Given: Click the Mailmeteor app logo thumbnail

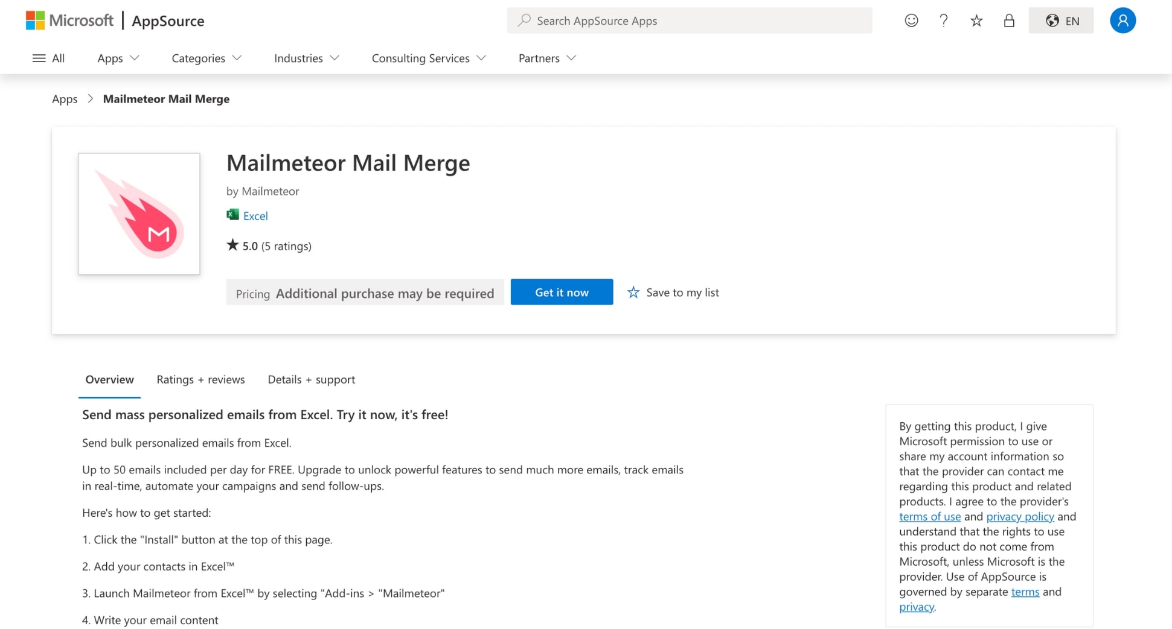Looking at the screenshot, I should point(139,213).
